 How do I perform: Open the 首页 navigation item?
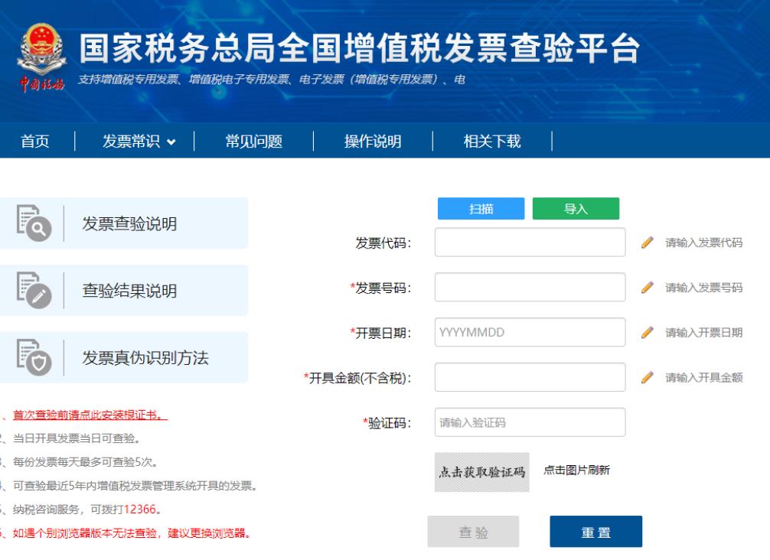click(x=35, y=141)
